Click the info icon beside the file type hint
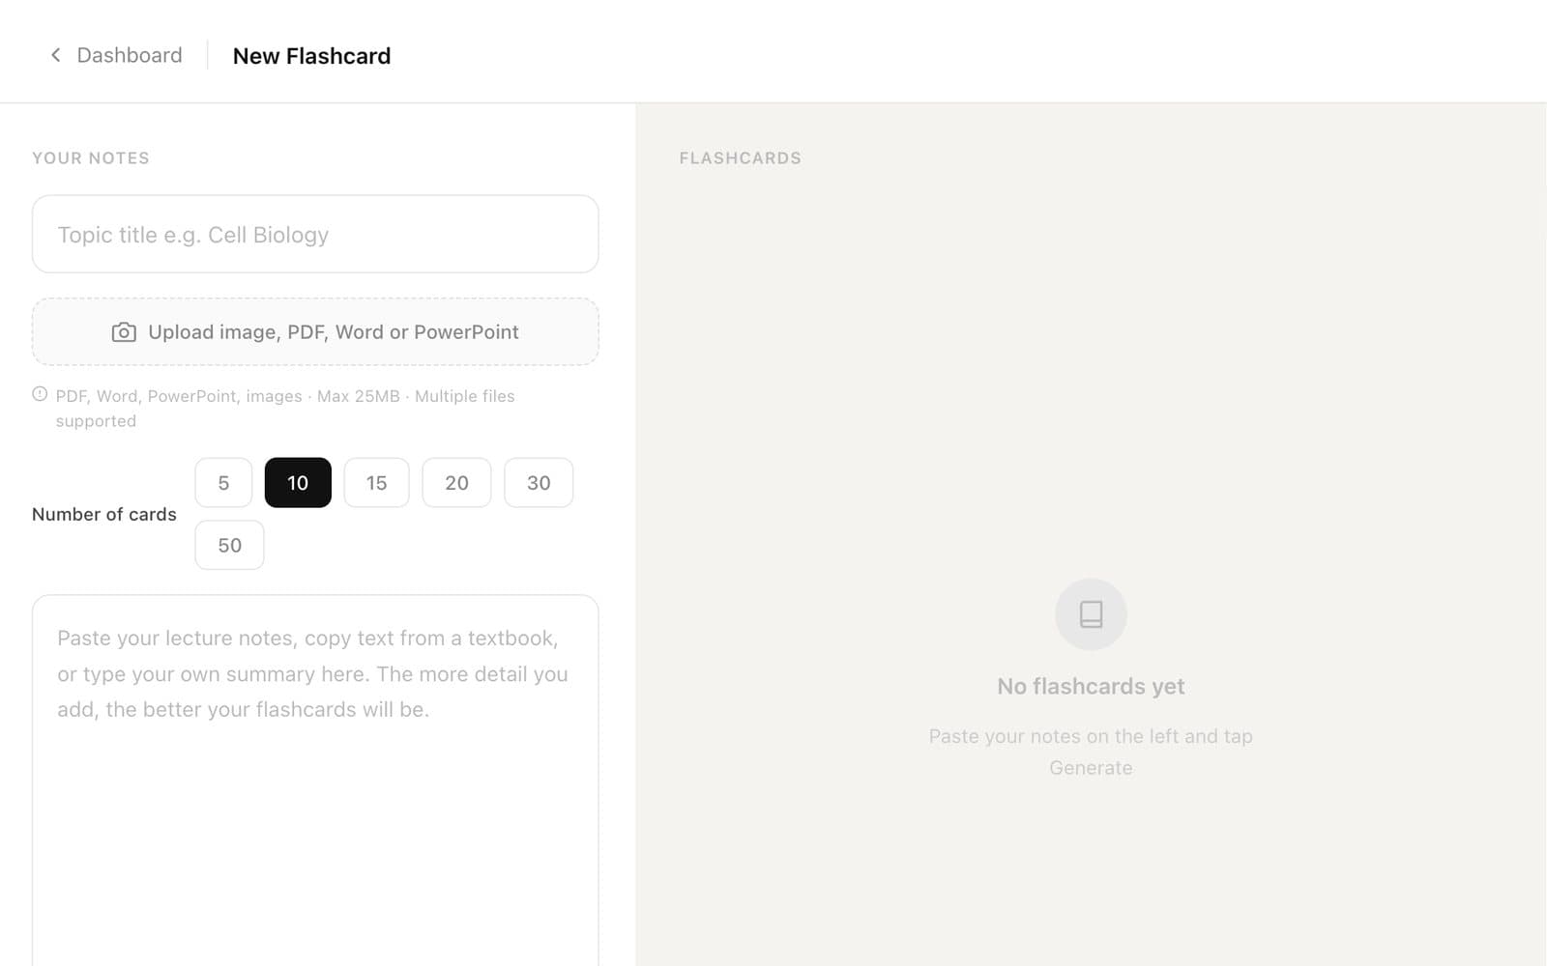The width and height of the screenshot is (1547, 966). [x=40, y=394]
